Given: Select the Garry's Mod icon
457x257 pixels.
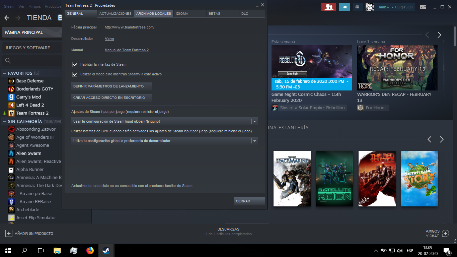Looking at the screenshot, I should [x=11, y=97].
